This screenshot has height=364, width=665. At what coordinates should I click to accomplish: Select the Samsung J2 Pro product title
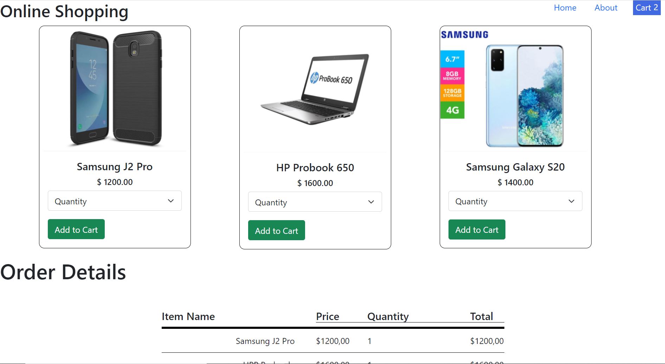click(114, 166)
